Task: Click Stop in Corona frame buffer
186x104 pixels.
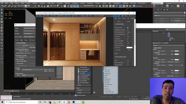Action: click(x=125, y=16)
